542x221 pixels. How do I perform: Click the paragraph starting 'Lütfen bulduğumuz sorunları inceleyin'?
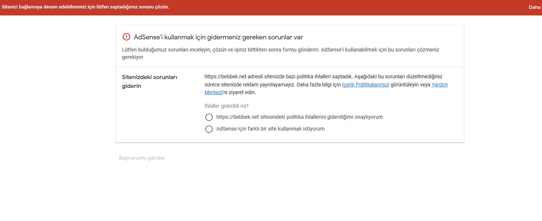tap(281, 53)
